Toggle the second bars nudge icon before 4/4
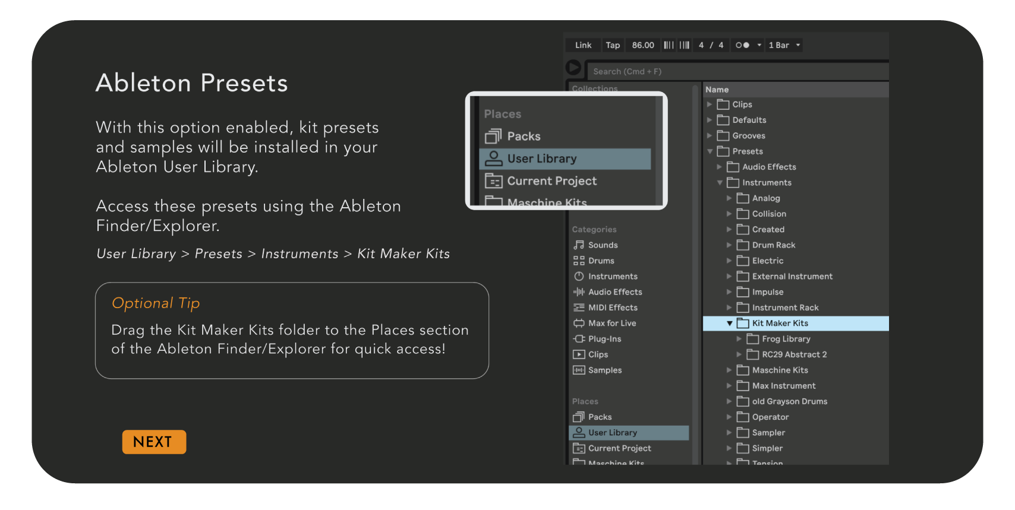This screenshot has width=1015, height=510. pyautogui.click(x=685, y=45)
